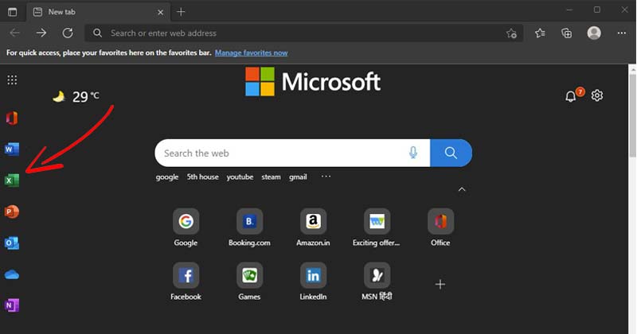Select the google recent search
This screenshot has width=637, height=334.
tap(167, 177)
